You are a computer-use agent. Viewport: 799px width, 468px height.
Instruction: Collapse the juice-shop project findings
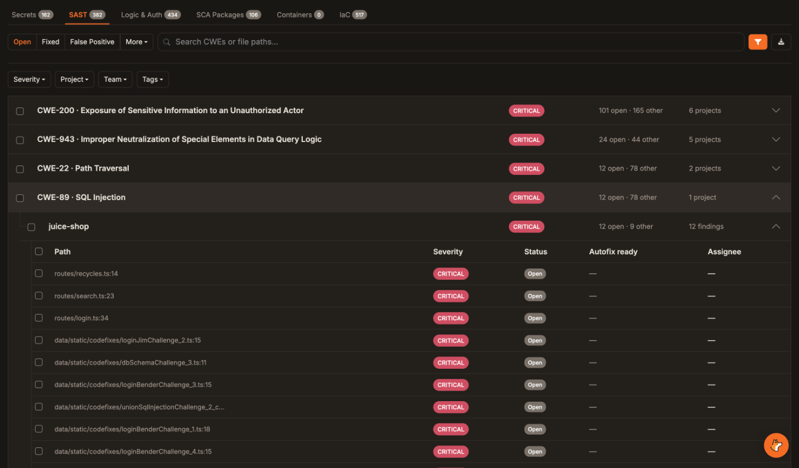click(x=776, y=226)
